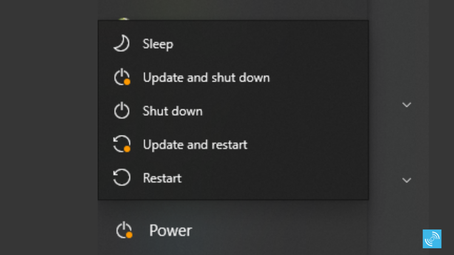Expand the lower chevron on the right
Image resolution: width=454 pixels, height=255 pixels.
407,180
